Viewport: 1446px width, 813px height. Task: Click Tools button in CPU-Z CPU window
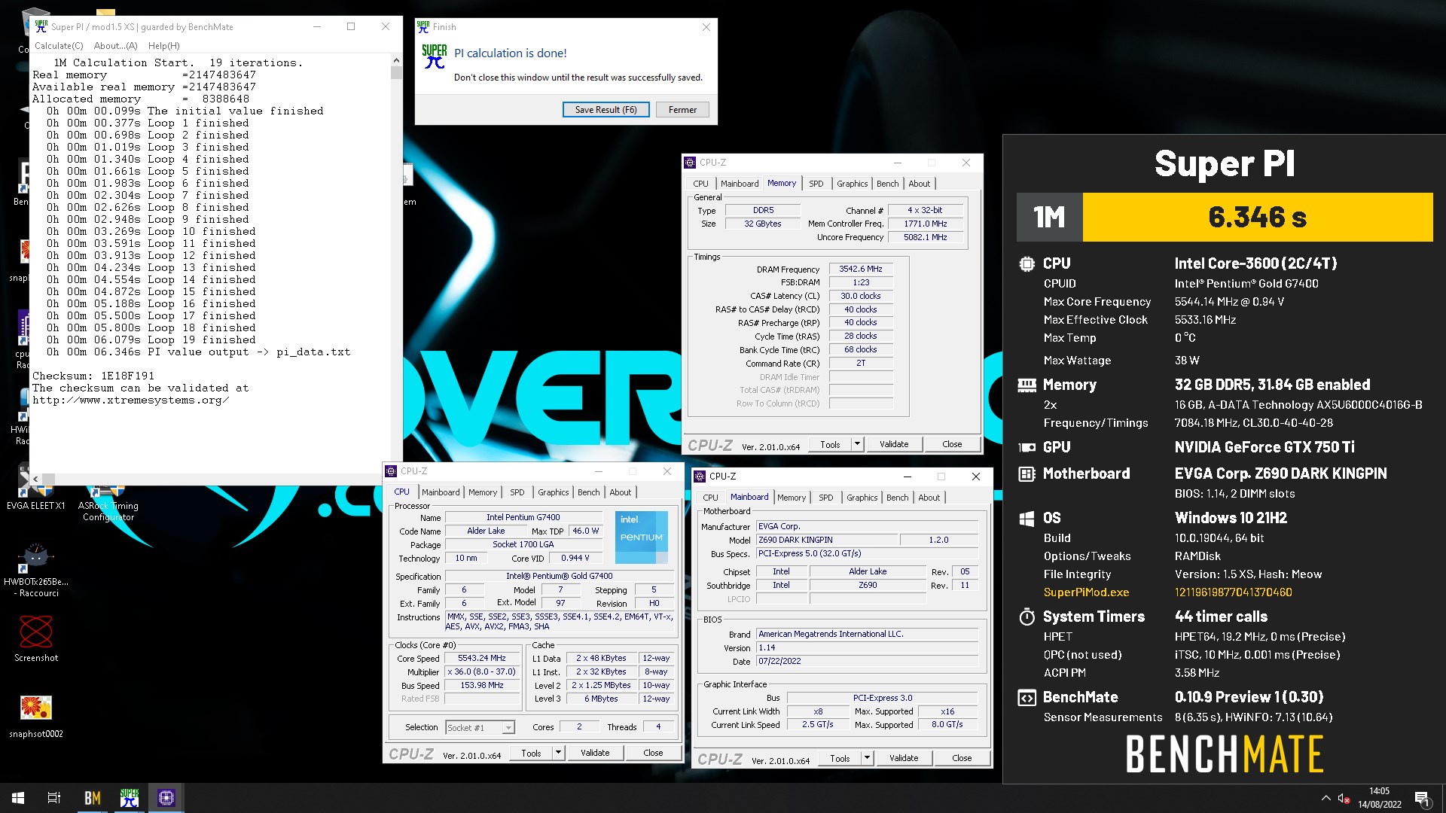[x=531, y=754]
